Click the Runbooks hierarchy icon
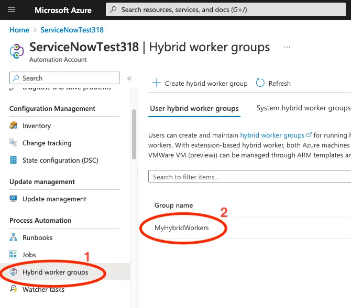 [x=13, y=237]
